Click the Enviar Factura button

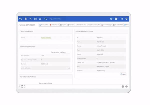click(44, 25)
